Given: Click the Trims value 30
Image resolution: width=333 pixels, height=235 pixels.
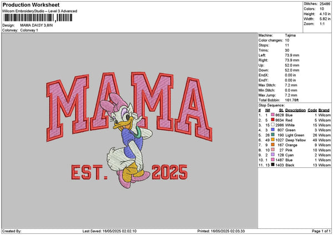Looking at the screenshot, I should [287, 50].
